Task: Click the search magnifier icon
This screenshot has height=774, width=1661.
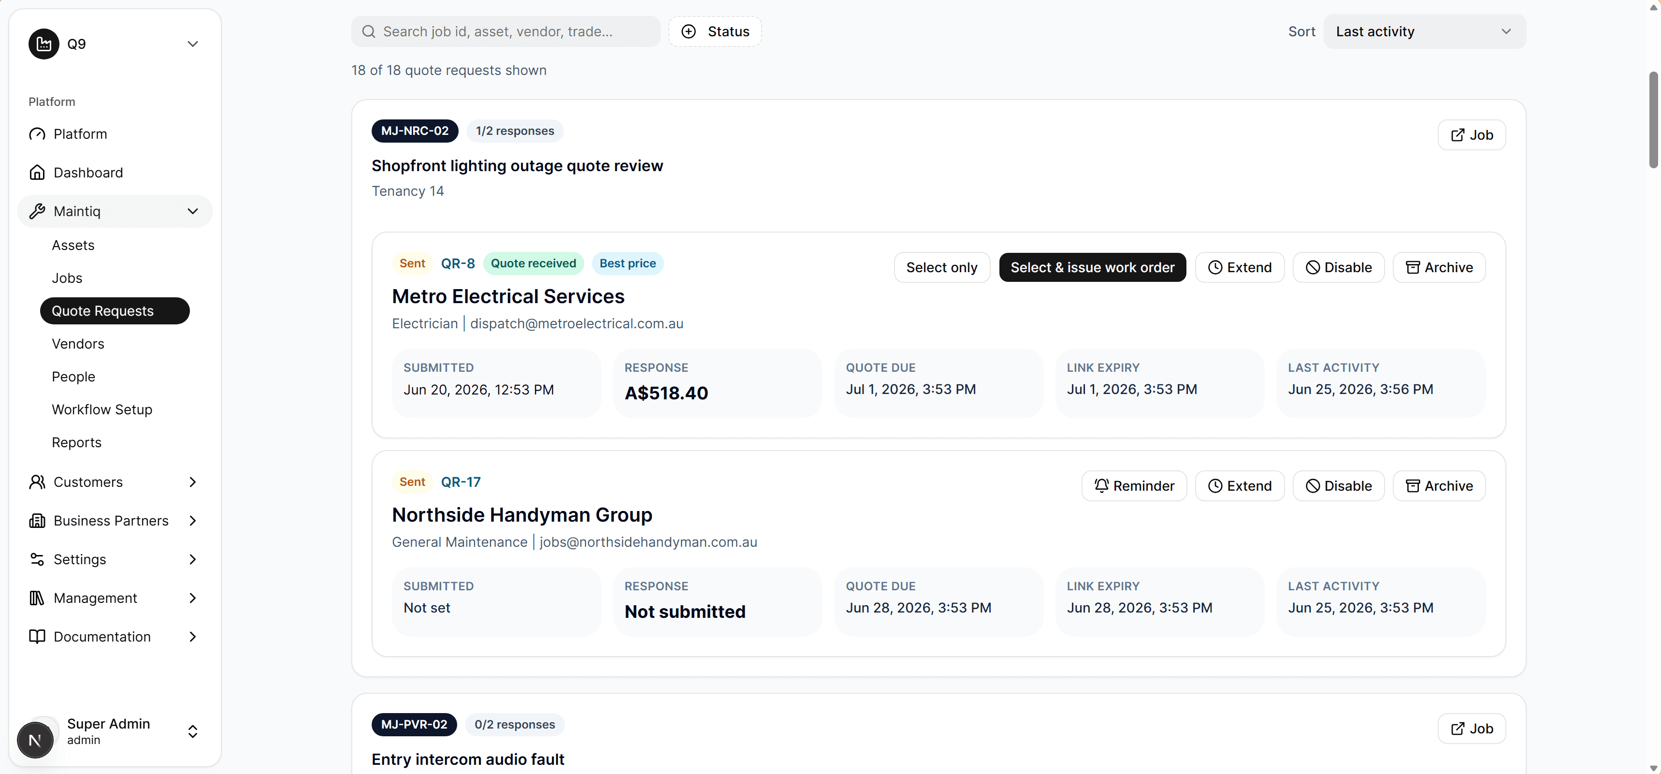Action: [369, 31]
